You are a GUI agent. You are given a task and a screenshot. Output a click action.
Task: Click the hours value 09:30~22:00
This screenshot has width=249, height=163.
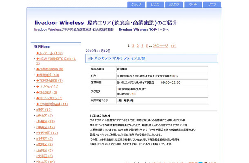click(171, 83)
